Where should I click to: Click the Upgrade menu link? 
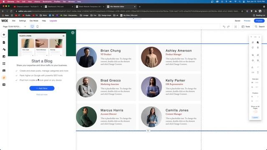53,21
